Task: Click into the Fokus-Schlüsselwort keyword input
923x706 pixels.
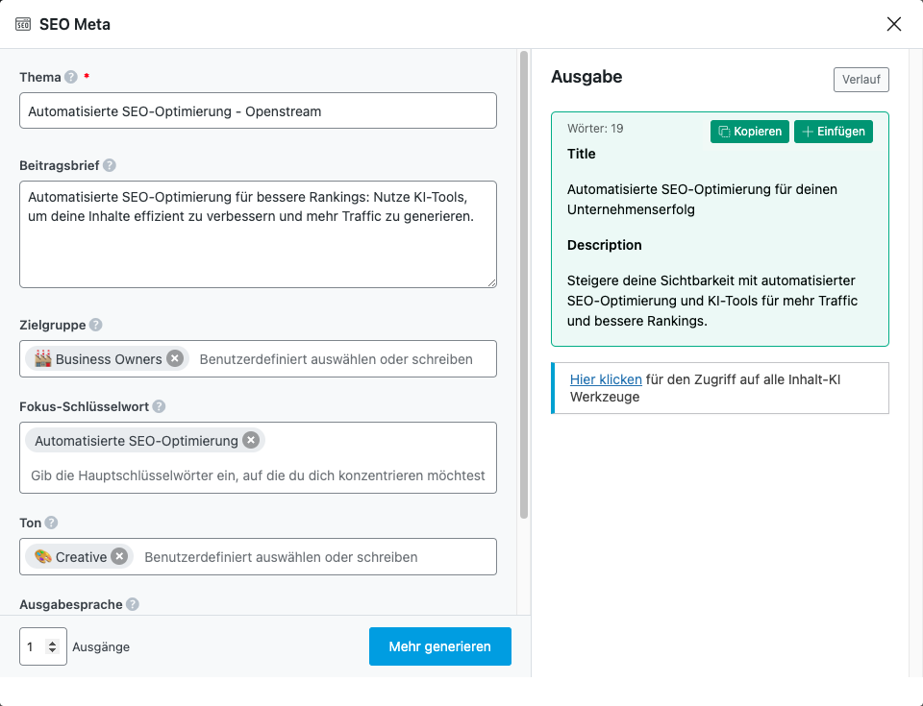Action: (x=258, y=475)
